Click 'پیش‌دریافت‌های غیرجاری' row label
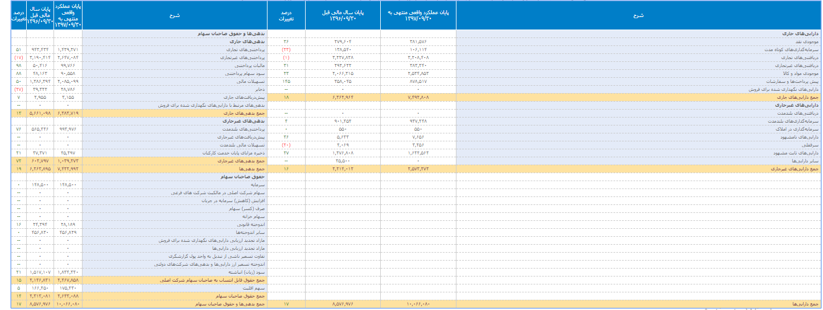This screenshot has width=823, height=310. tap(240, 137)
